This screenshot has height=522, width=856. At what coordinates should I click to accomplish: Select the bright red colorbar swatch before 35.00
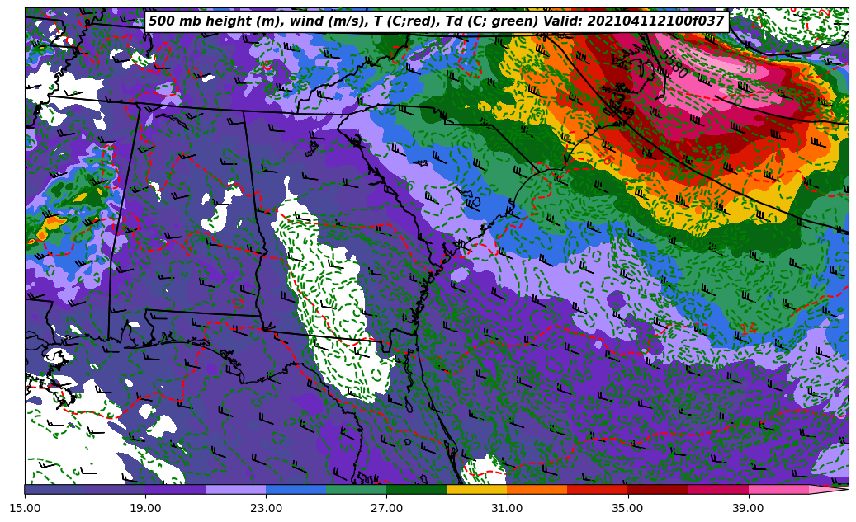(x=598, y=489)
